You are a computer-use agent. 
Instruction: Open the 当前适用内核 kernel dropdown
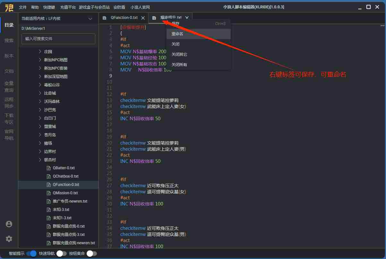90,19
